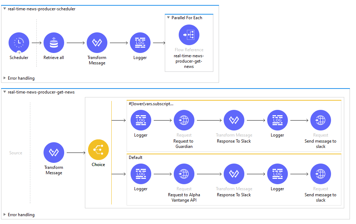
Task: Collapse the real-time-news-producer-scheduler flow
Action: (x=4, y=9)
